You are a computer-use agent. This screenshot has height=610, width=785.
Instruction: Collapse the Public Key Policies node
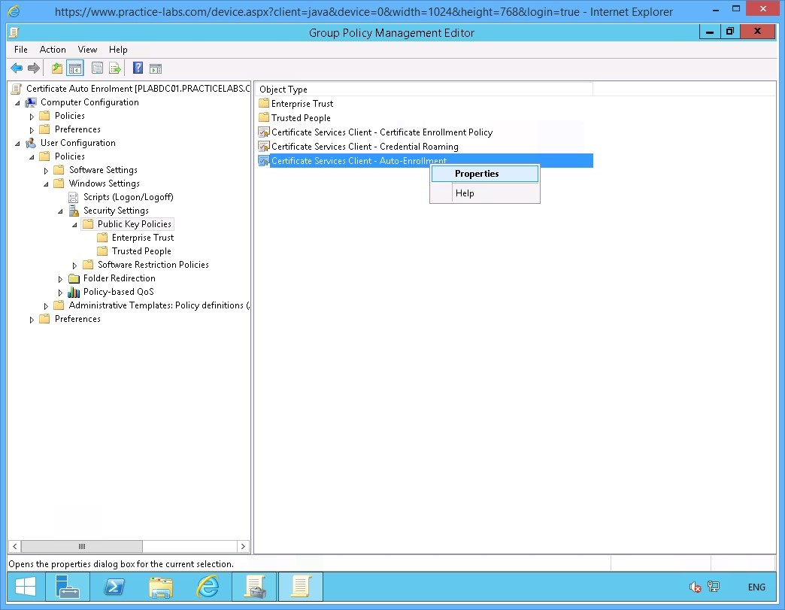74,223
